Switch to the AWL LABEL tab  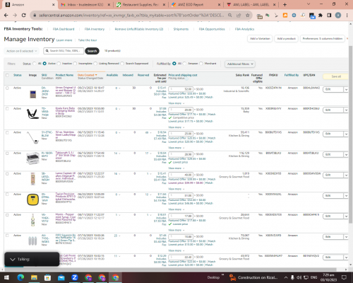click(x=251, y=5)
